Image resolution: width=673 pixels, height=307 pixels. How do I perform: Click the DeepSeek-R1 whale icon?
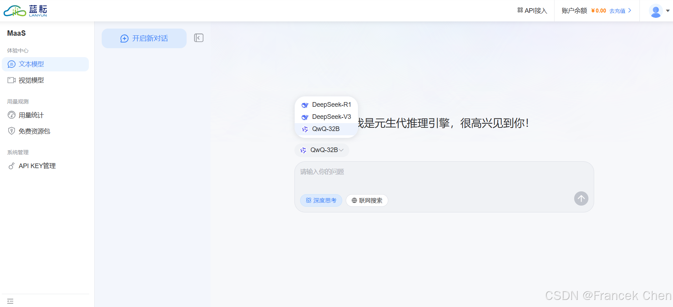pyautogui.click(x=305, y=105)
